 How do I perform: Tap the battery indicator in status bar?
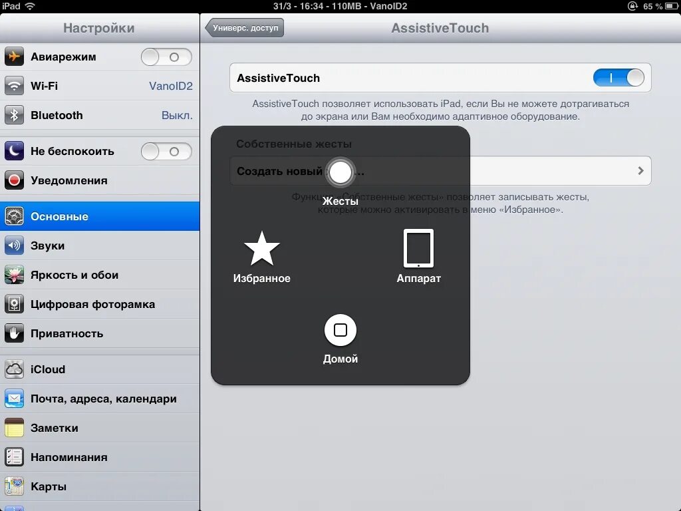coord(672,6)
